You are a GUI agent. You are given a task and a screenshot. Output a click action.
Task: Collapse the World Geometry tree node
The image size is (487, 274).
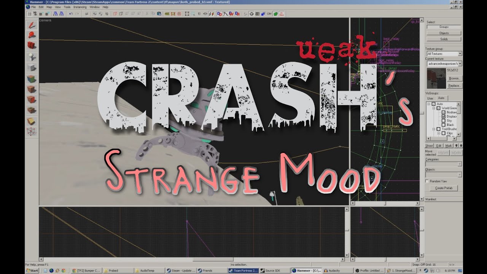(434, 108)
